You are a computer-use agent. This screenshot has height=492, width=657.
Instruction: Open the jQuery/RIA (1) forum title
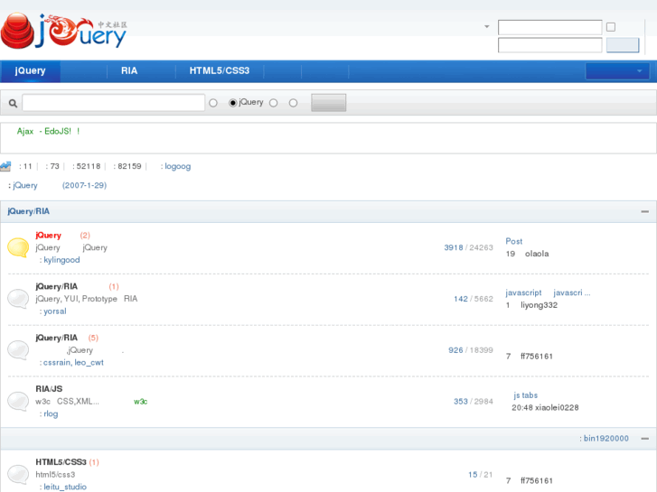57,286
